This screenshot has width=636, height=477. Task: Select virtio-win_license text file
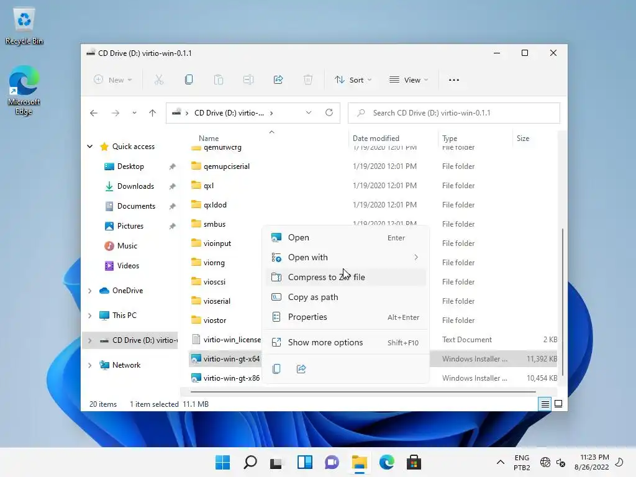[x=232, y=340]
